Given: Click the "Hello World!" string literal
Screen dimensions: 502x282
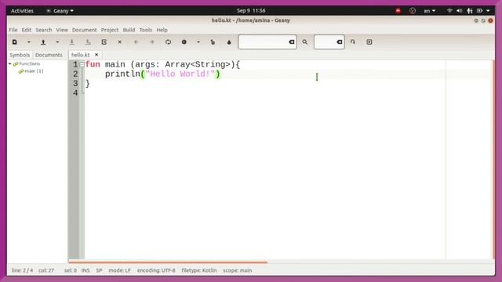Looking at the screenshot, I should [180, 74].
